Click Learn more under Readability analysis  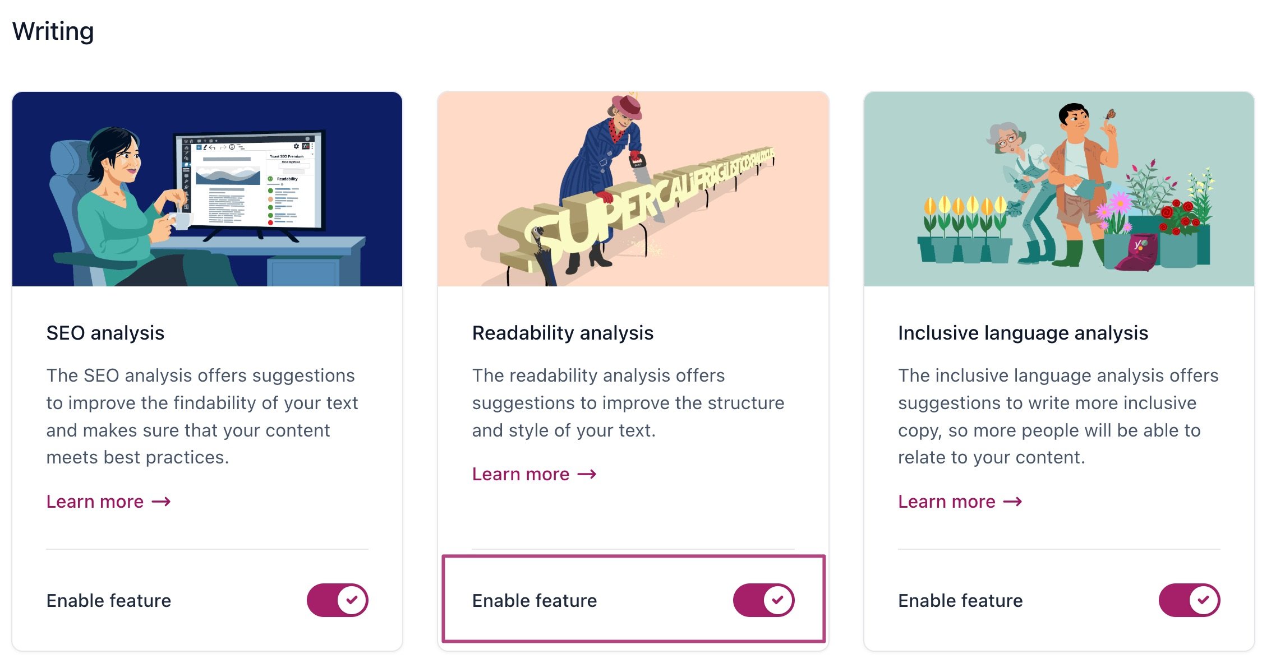(x=521, y=474)
